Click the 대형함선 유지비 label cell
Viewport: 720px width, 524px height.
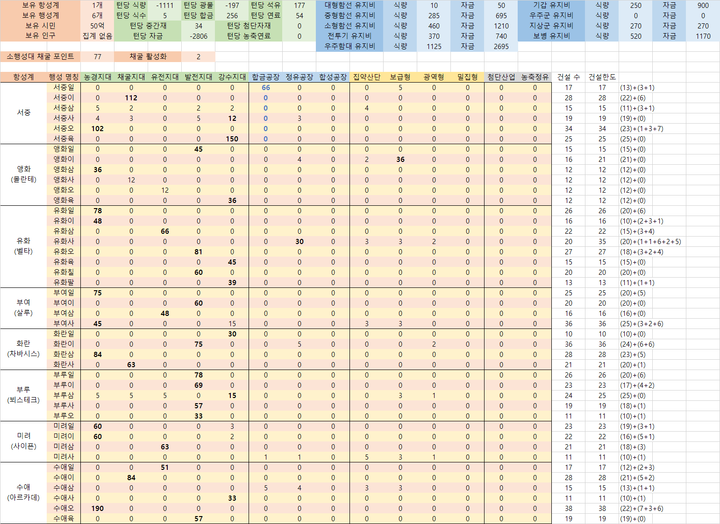coord(349,5)
